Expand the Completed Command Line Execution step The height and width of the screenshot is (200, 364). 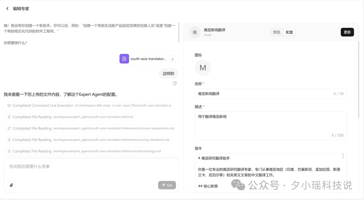[x=91, y=105]
